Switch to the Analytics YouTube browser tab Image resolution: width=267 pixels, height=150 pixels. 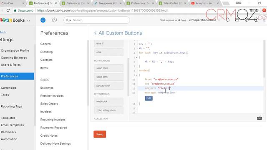coord(203,3)
